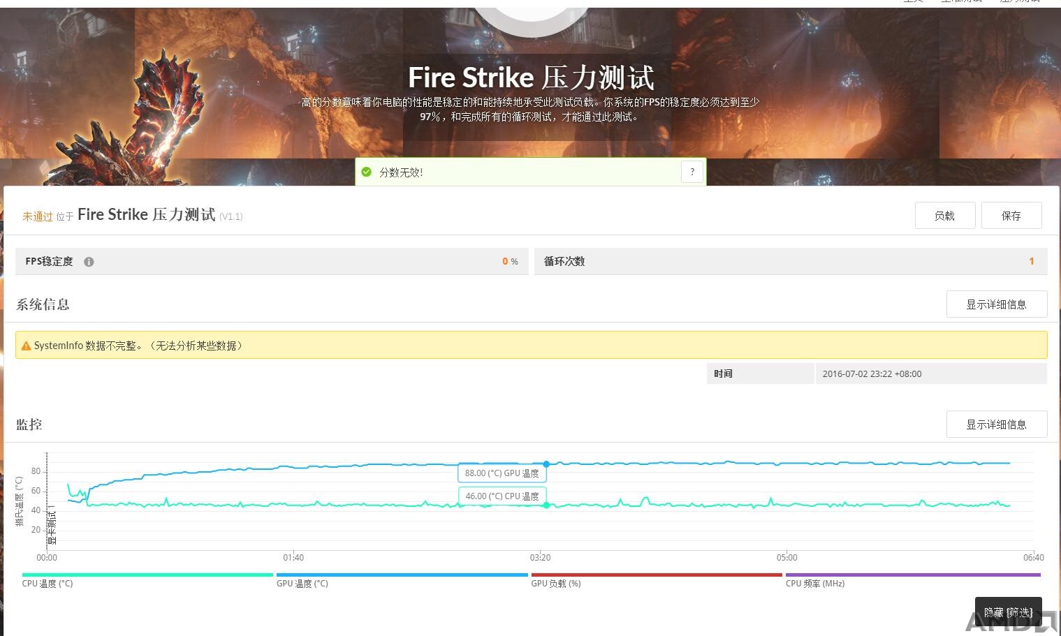
Task: Toggle the GPU 负载 legend filter
Action: pyautogui.click(x=556, y=584)
